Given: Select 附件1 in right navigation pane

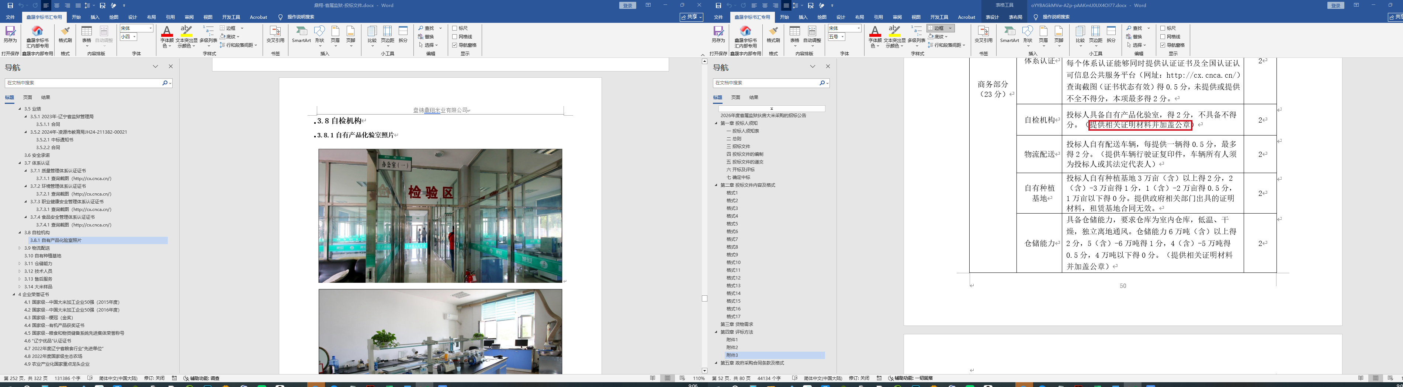Looking at the screenshot, I should coord(732,340).
